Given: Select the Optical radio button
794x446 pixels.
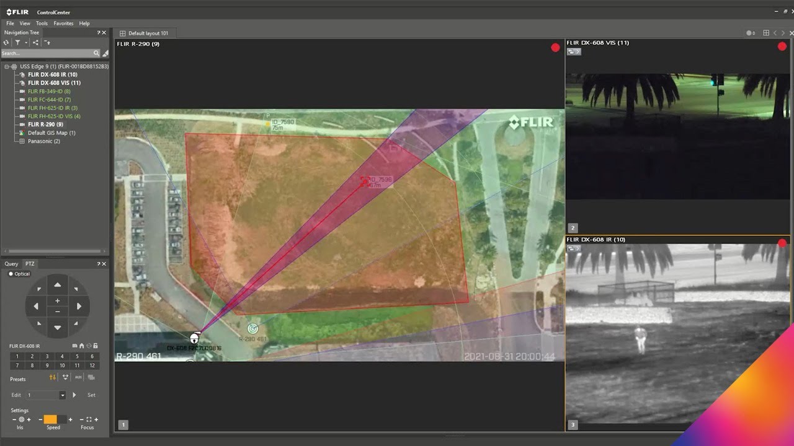Looking at the screenshot, I should coord(11,274).
